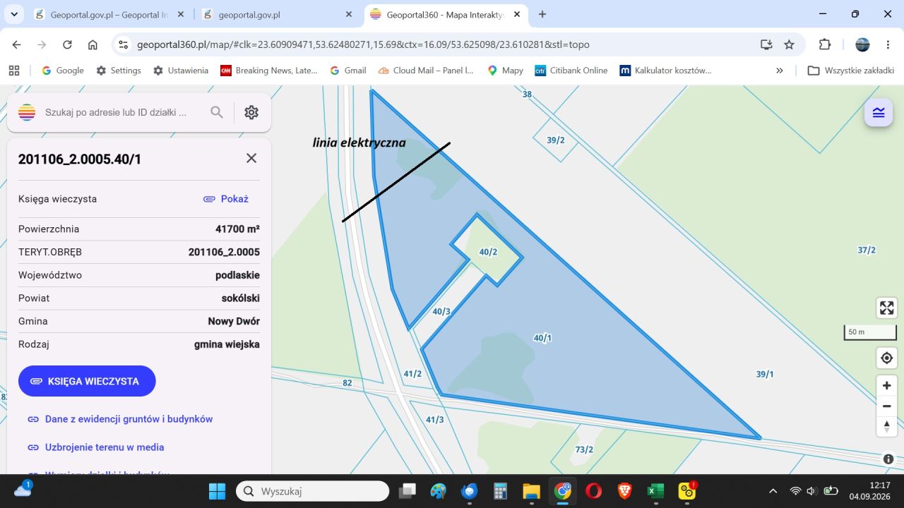Screen dimensions: 904x508
Task: Expand hidden bookmarks chevron
Action: point(780,71)
